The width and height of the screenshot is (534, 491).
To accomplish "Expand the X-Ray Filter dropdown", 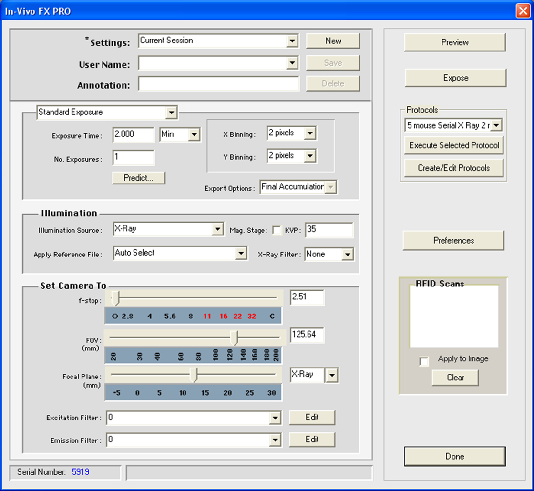I will [348, 255].
